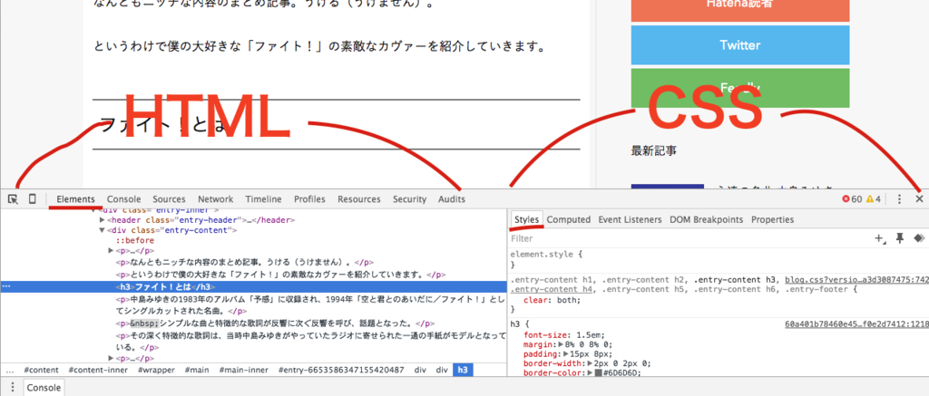Click the ellipsis beside selected h3 row
The height and width of the screenshot is (396, 929).
(6, 286)
